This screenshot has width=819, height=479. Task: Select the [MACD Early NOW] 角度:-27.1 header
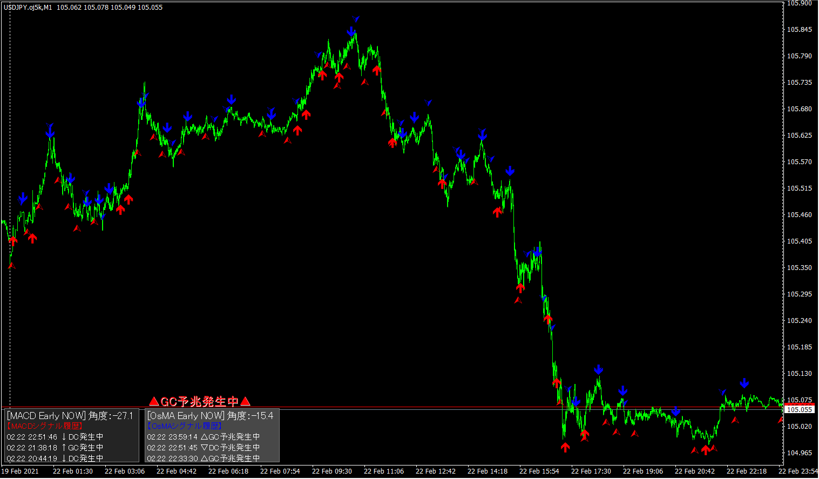[x=70, y=416]
